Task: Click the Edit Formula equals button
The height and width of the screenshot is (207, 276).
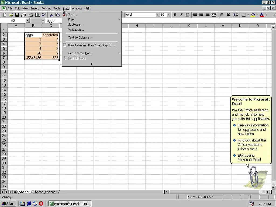Action: tap(43, 20)
